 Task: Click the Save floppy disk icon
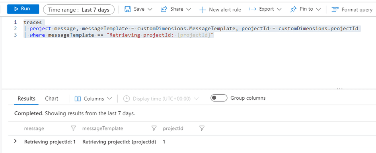pyautogui.click(x=128, y=9)
